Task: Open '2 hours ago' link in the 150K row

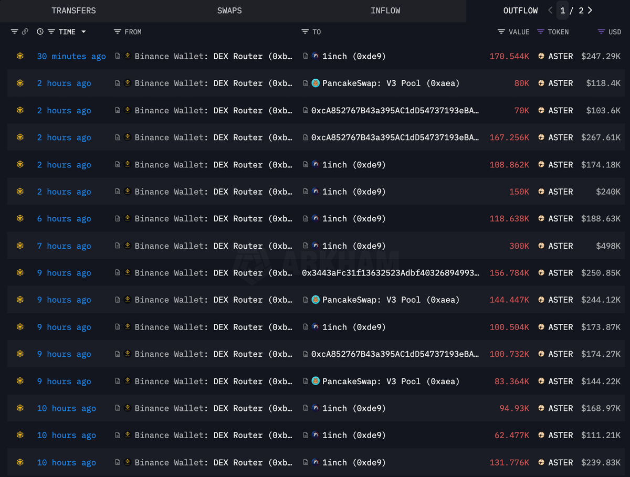Action: (x=64, y=192)
